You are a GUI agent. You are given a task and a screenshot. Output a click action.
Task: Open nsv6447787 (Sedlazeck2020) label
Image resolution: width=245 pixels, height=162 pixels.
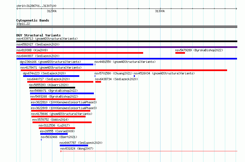pyautogui.click(x=81, y=143)
